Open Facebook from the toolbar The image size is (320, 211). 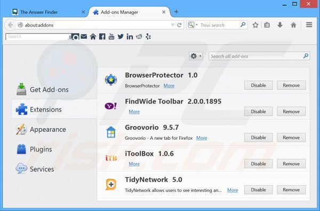click(x=102, y=37)
